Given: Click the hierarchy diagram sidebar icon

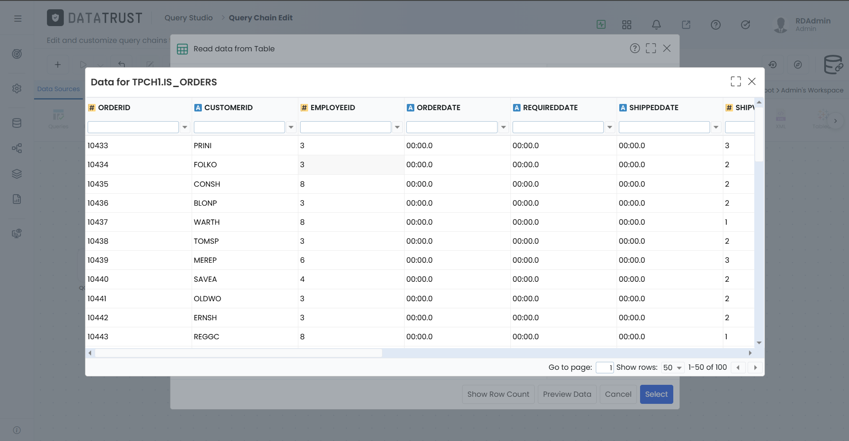Looking at the screenshot, I should click(x=17, y=148).
